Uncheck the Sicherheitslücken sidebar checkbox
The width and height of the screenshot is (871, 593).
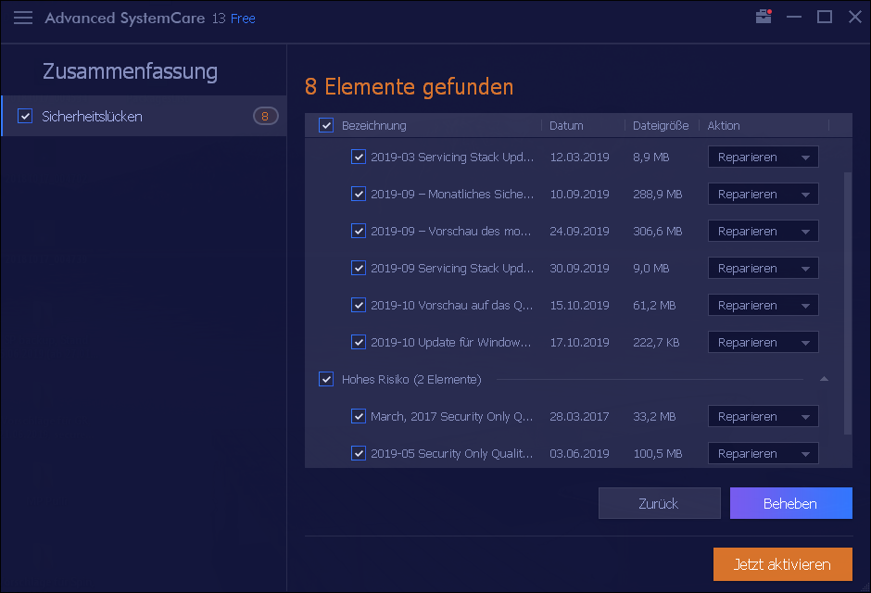(x=25, y=116)
